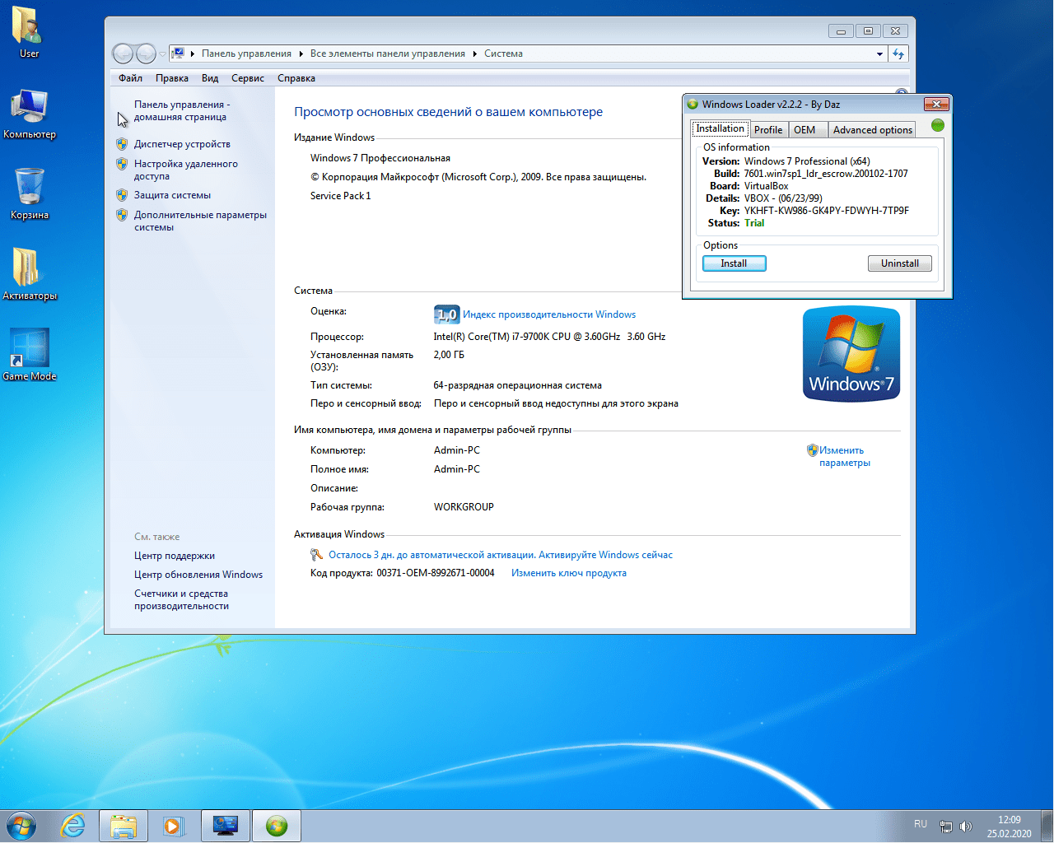This screenshot has height=843, width=1054.
Task: Click the Windows 7 logo image
Action: [851, 354]
